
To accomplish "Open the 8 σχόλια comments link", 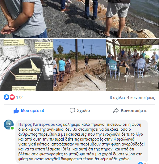I will [117, 98].
